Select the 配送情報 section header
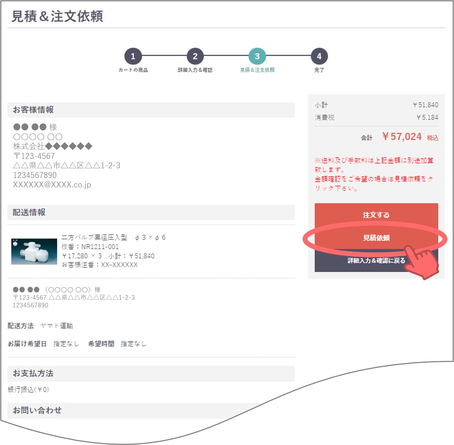Screen dimensions: 454x445 (29, 212)
